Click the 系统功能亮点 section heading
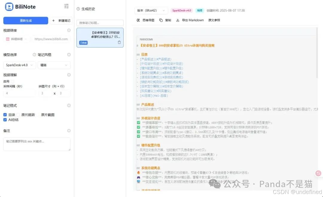The image size is (323, 197). [x=151, y=168]
